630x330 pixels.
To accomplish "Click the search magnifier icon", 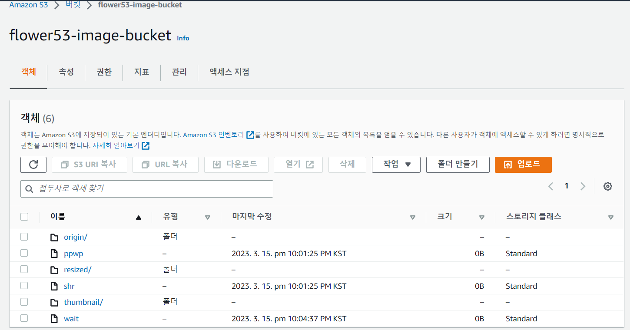I will pyautogui.click(x=30, y=189).
